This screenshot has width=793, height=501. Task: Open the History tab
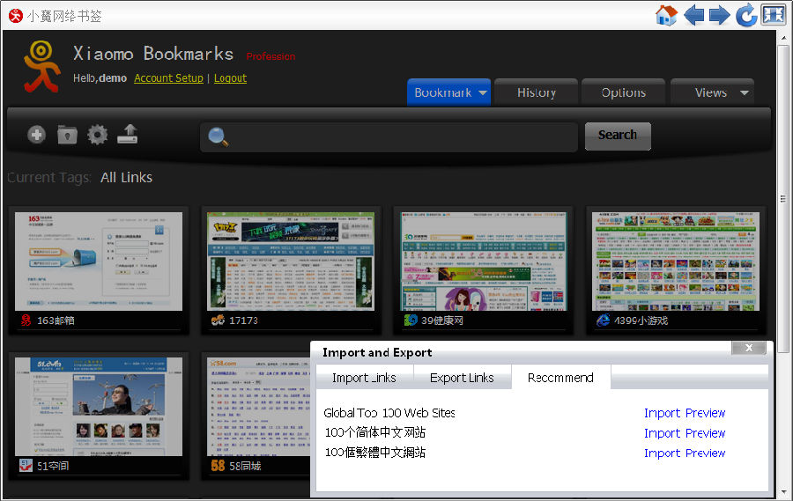(x=536, y=92)
